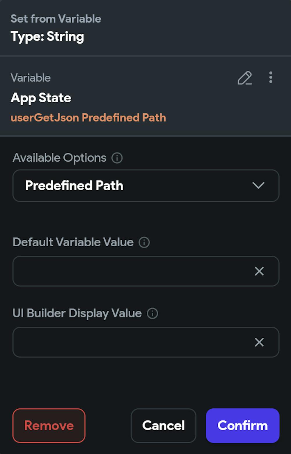Click the Variable section label
The image size is (291, 454).
click(x=31, y=78)
